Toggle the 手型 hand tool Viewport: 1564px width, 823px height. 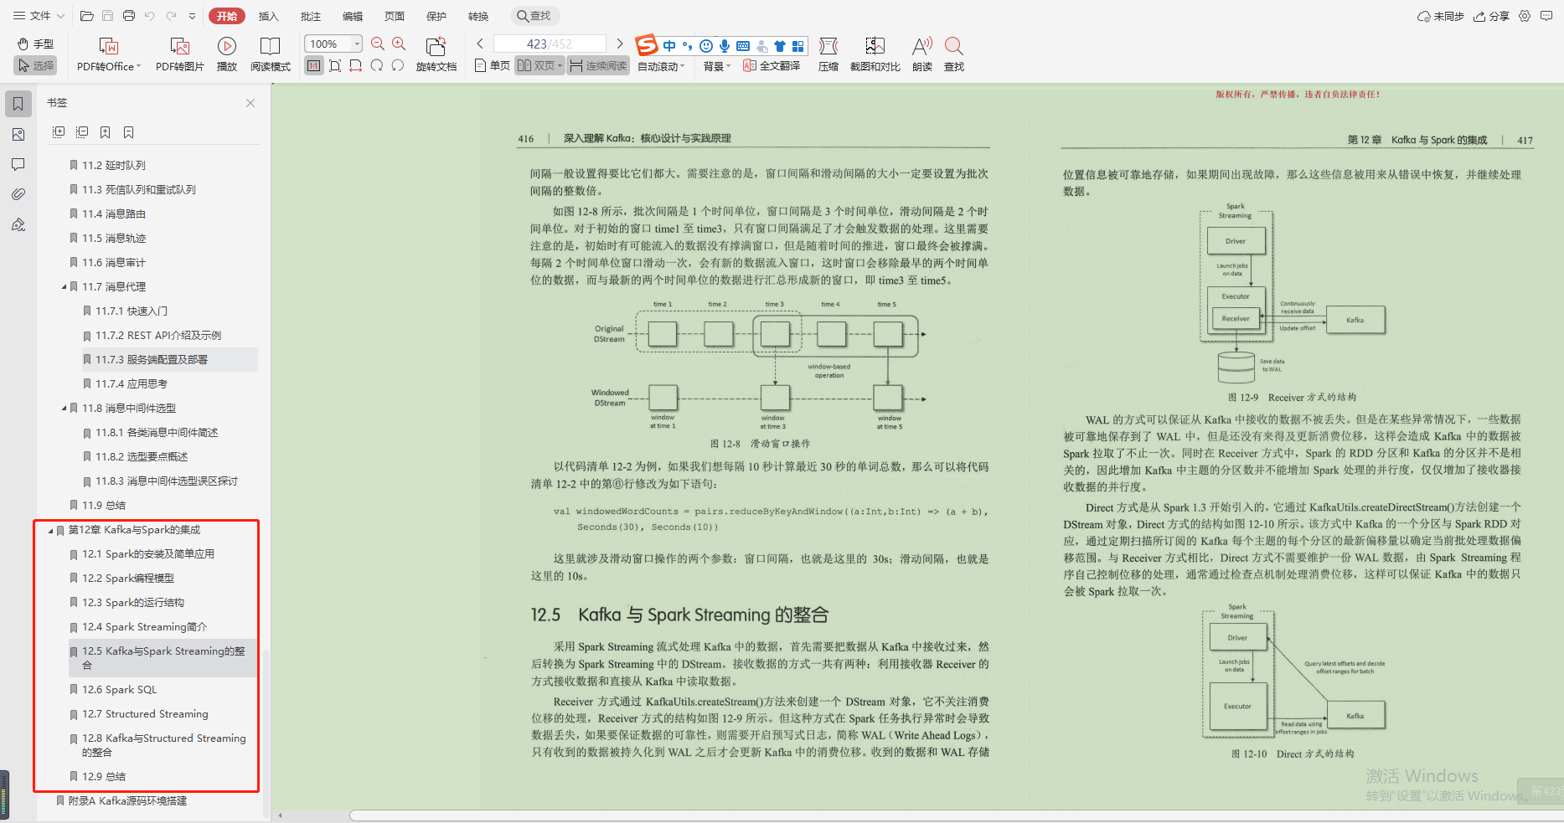tap(35, 44)
